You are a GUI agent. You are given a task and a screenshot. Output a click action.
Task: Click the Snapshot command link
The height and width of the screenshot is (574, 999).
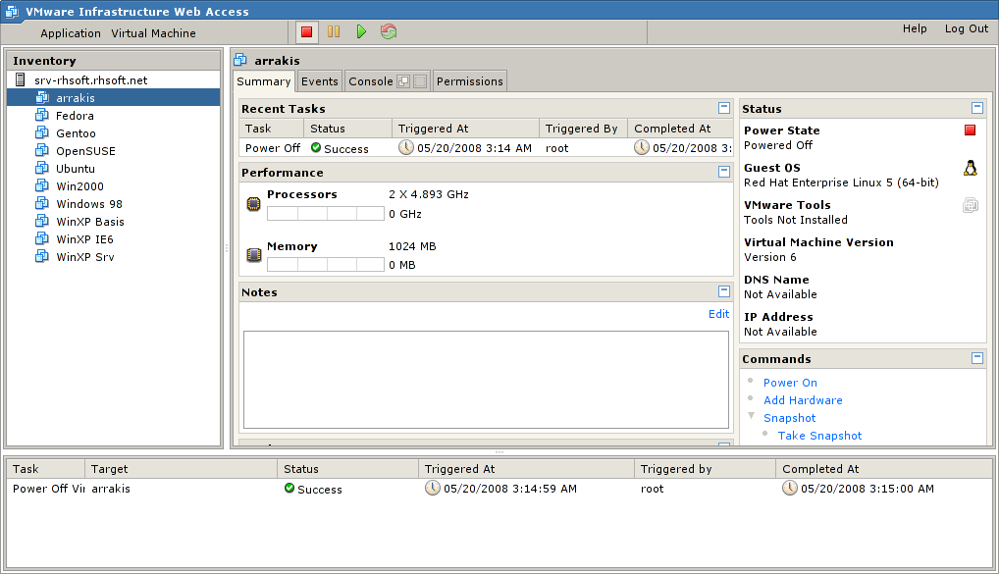pyautogui.click(x=789, y=418)
